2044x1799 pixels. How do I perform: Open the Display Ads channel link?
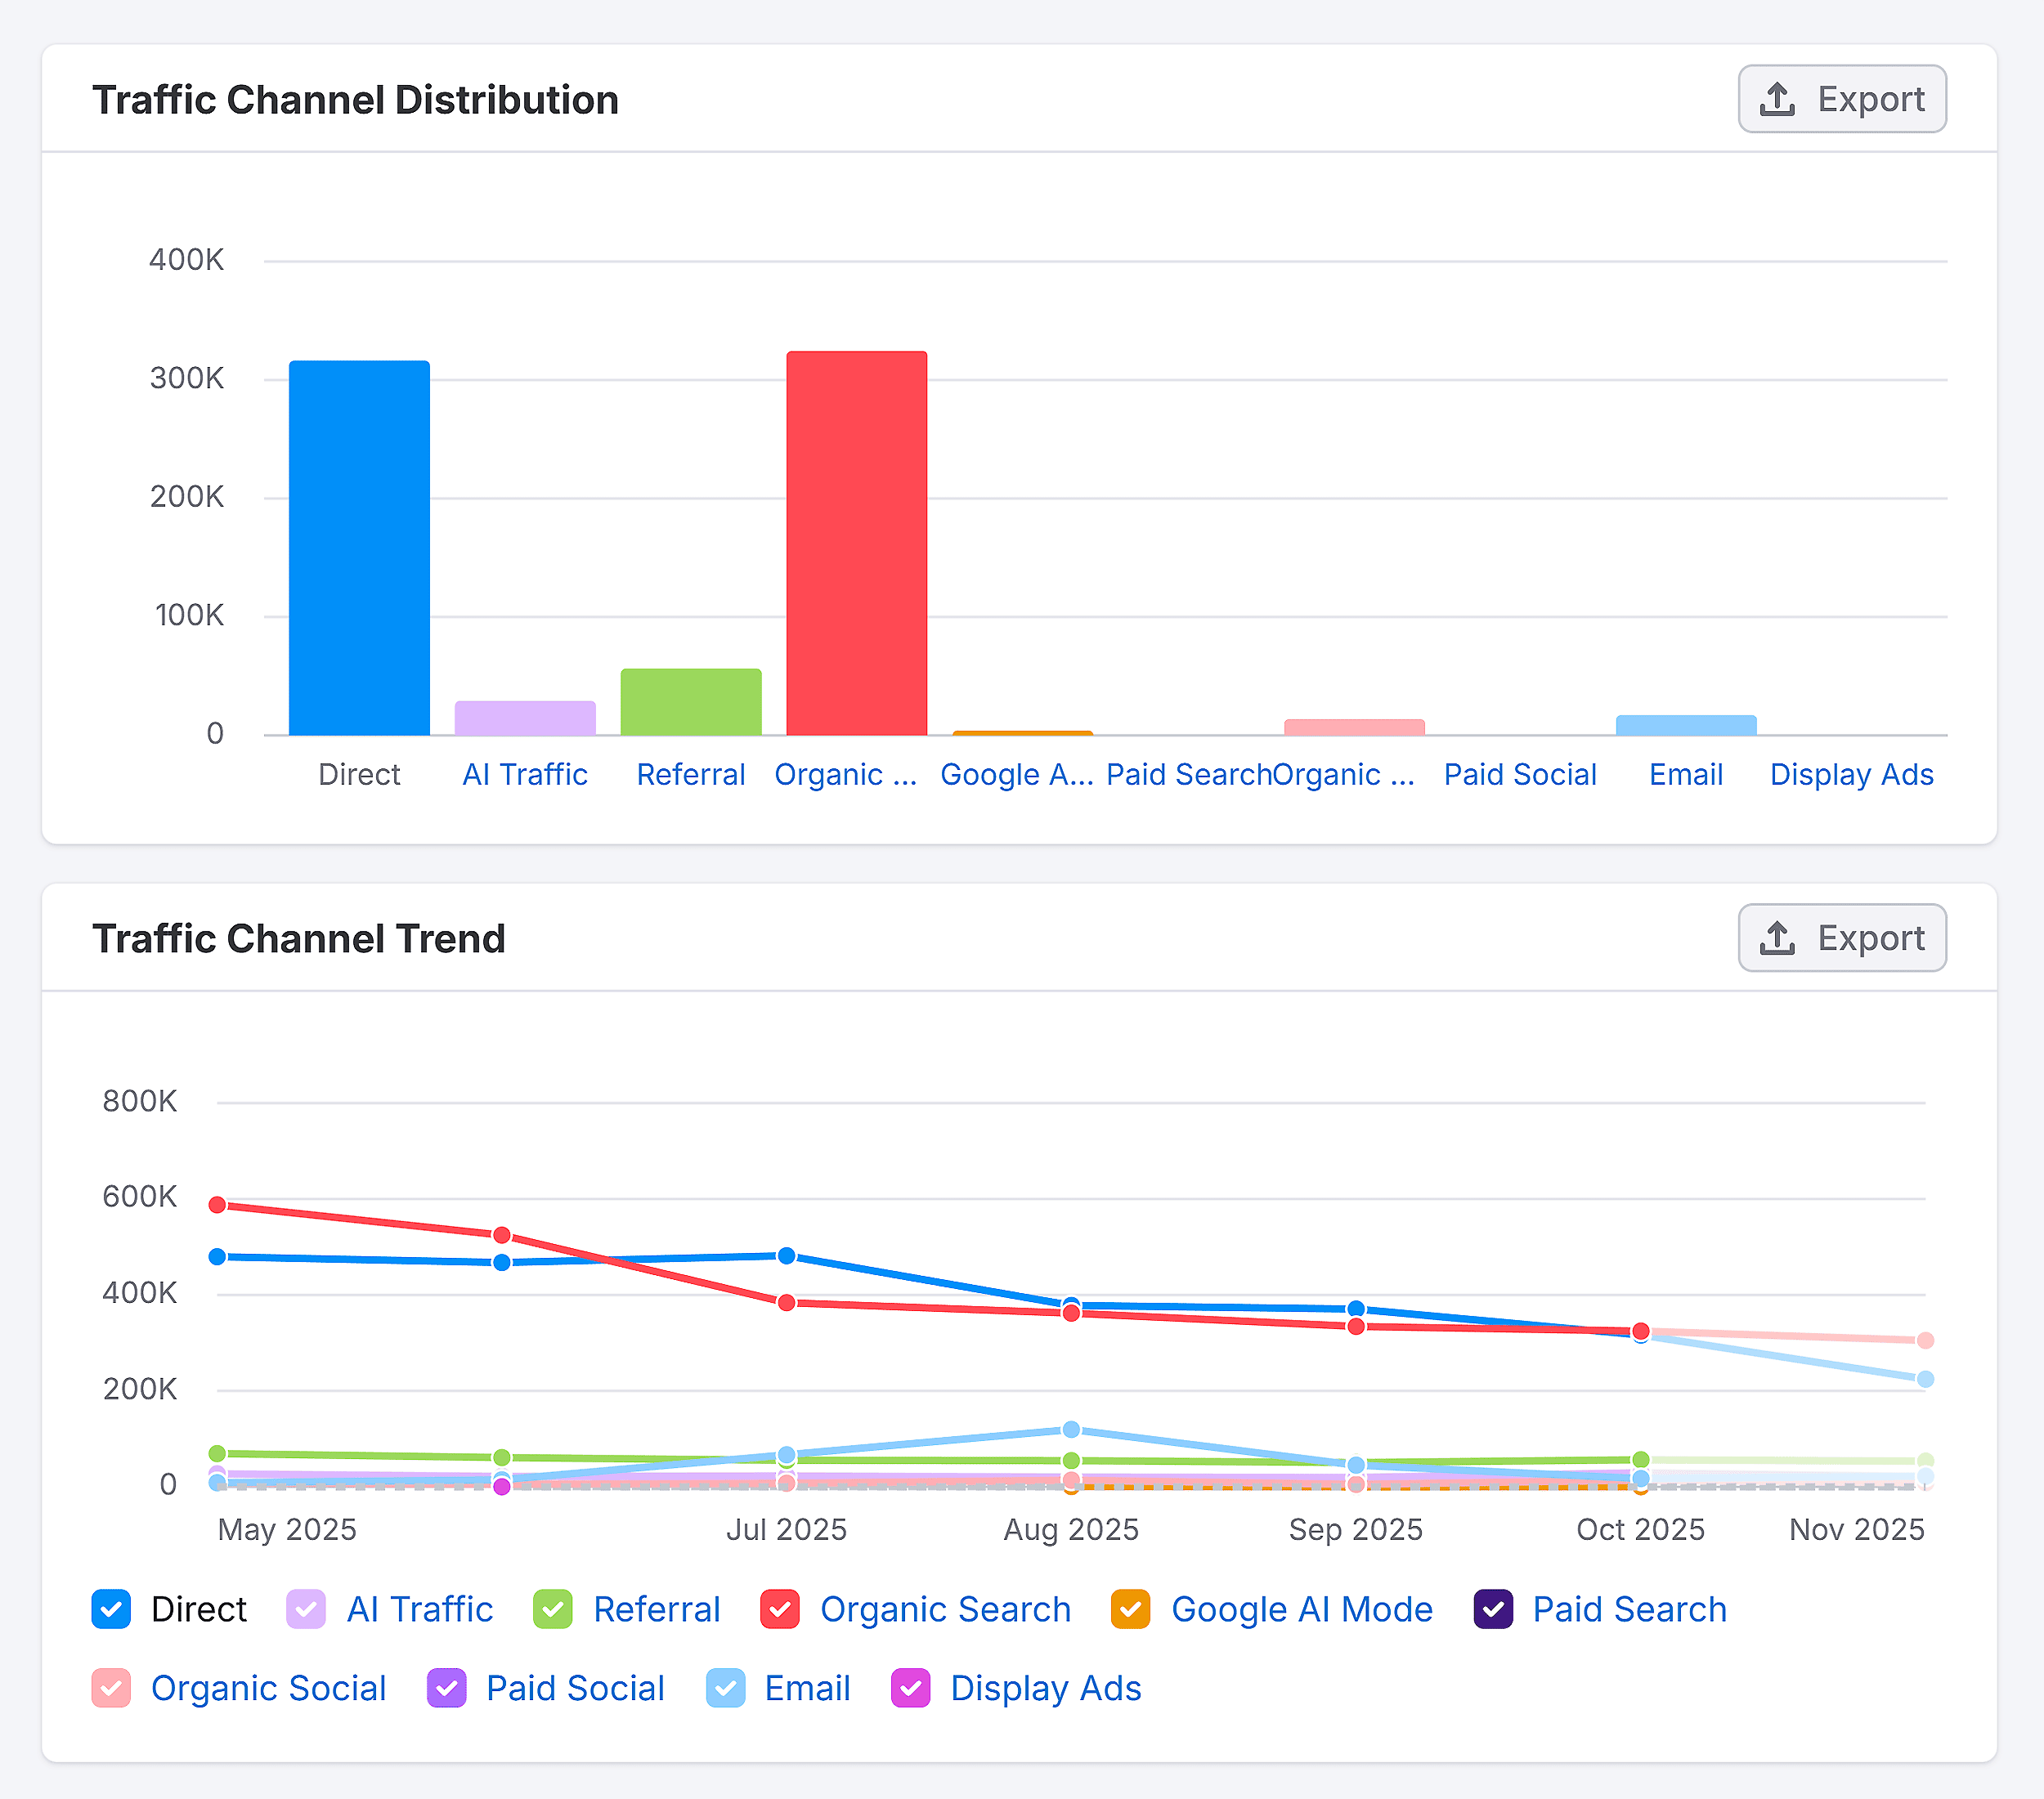1851,775
